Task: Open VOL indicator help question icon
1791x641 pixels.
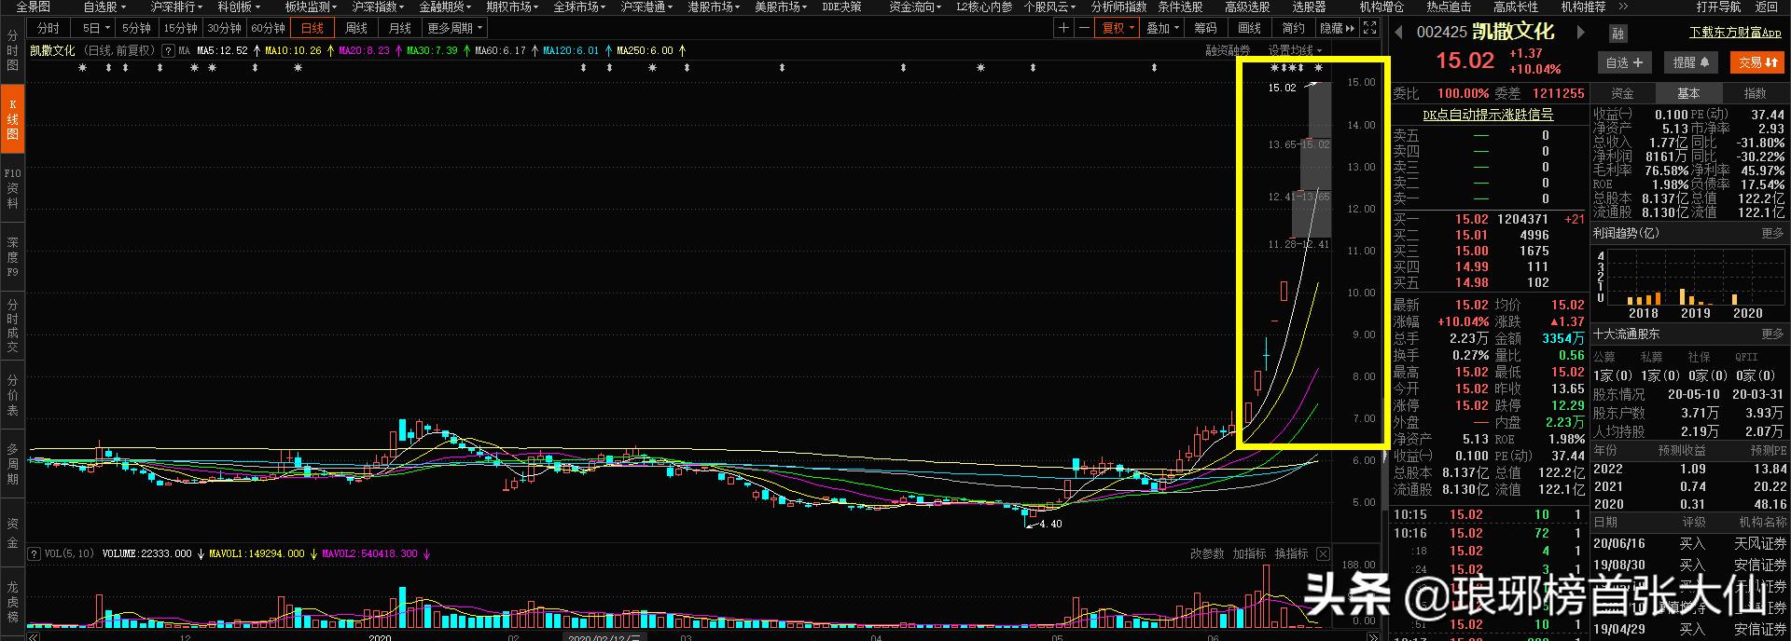Action: pyautogui.click(x=35, y=553)
